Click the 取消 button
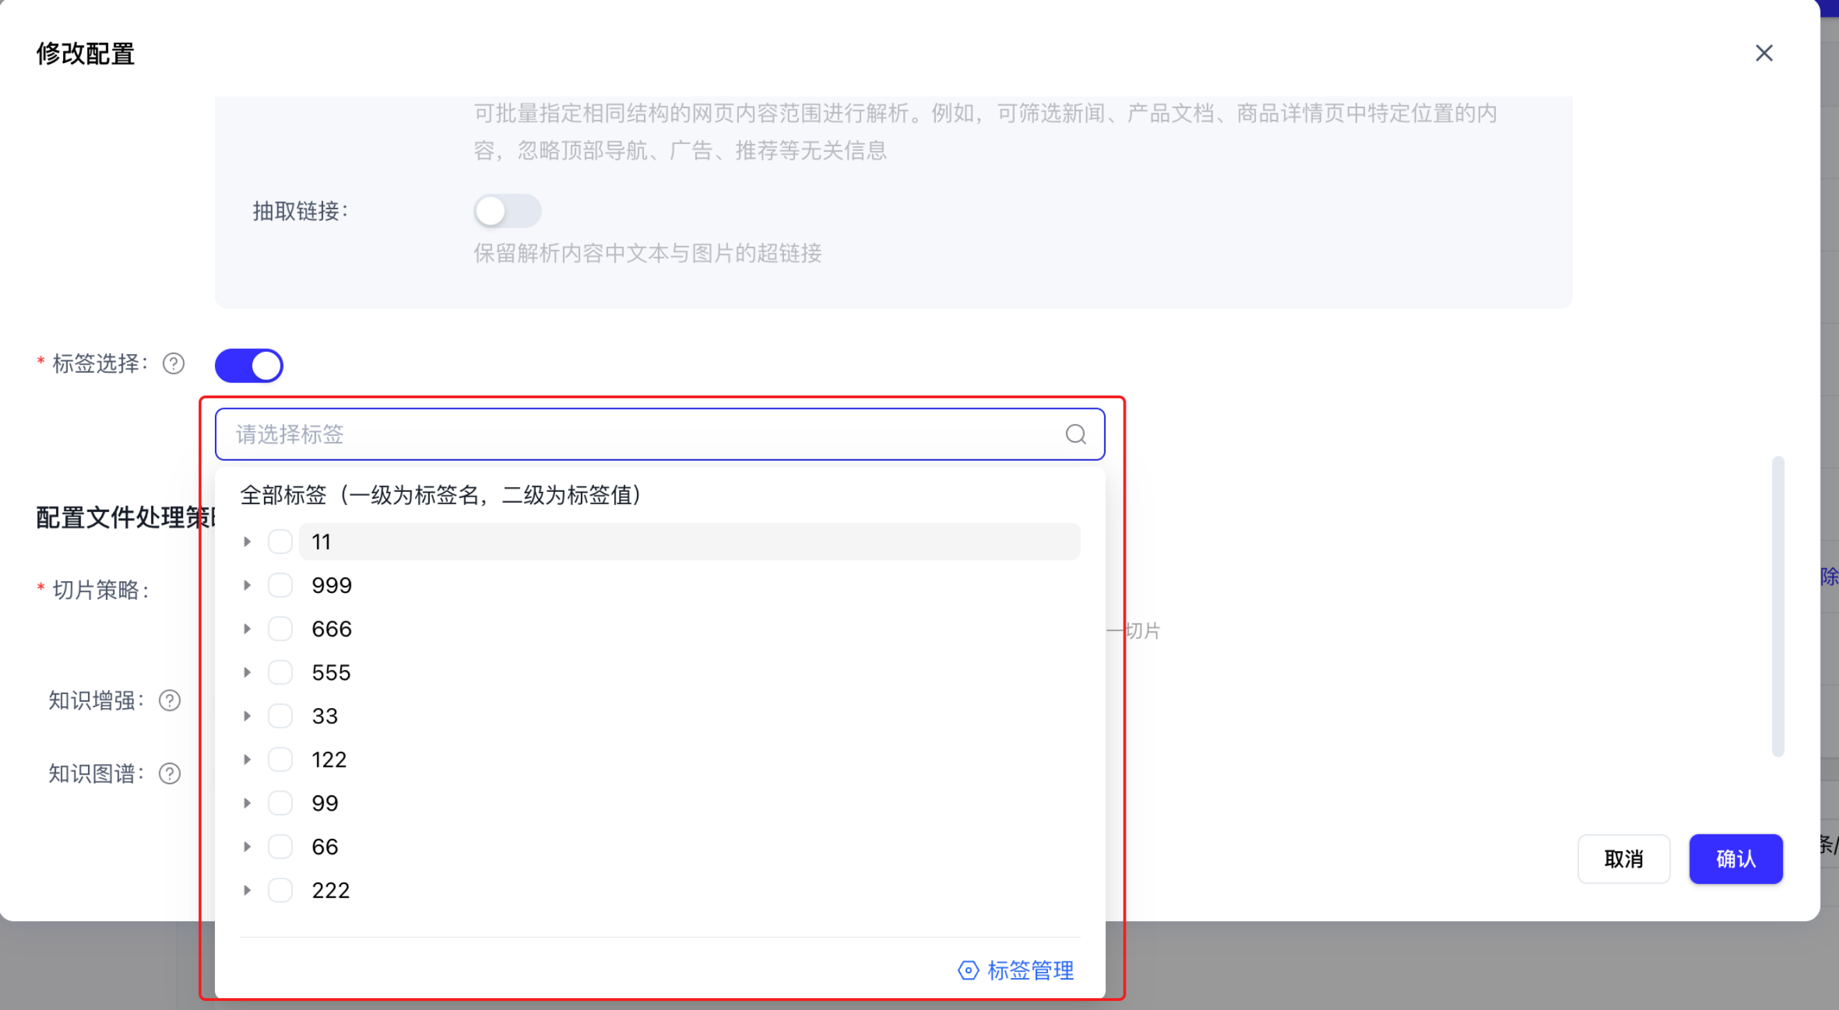 (x=1623, y=859)
